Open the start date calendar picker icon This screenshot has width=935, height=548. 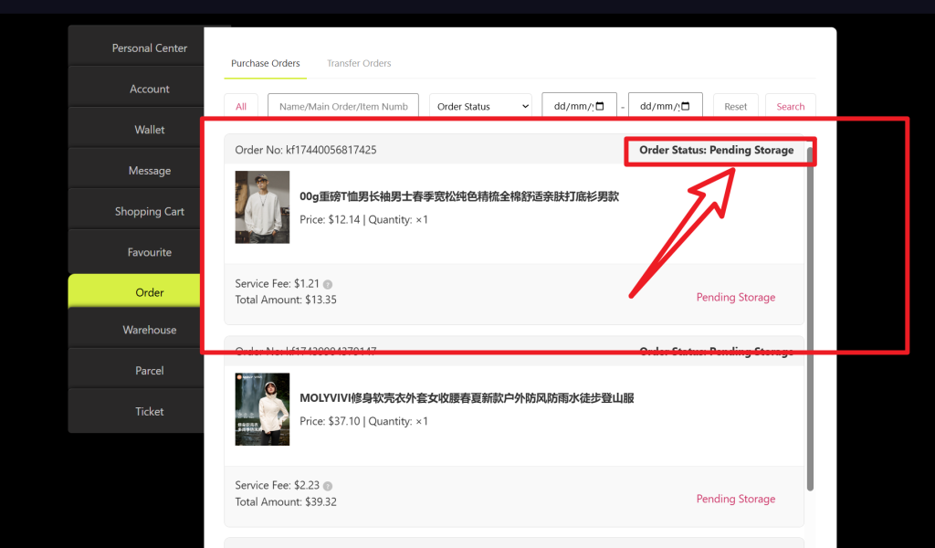point(600,106)
